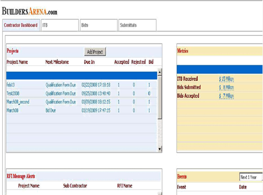Viewport: 263px width, 195px height.
Task: Click the $15 Million ITB Received link
Action: click(x=226, y=79)
